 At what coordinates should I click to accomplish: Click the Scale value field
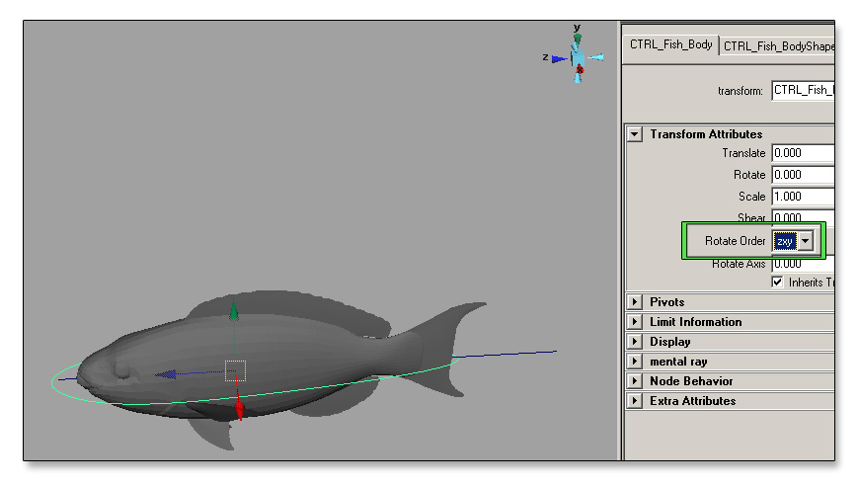[804, 197]
